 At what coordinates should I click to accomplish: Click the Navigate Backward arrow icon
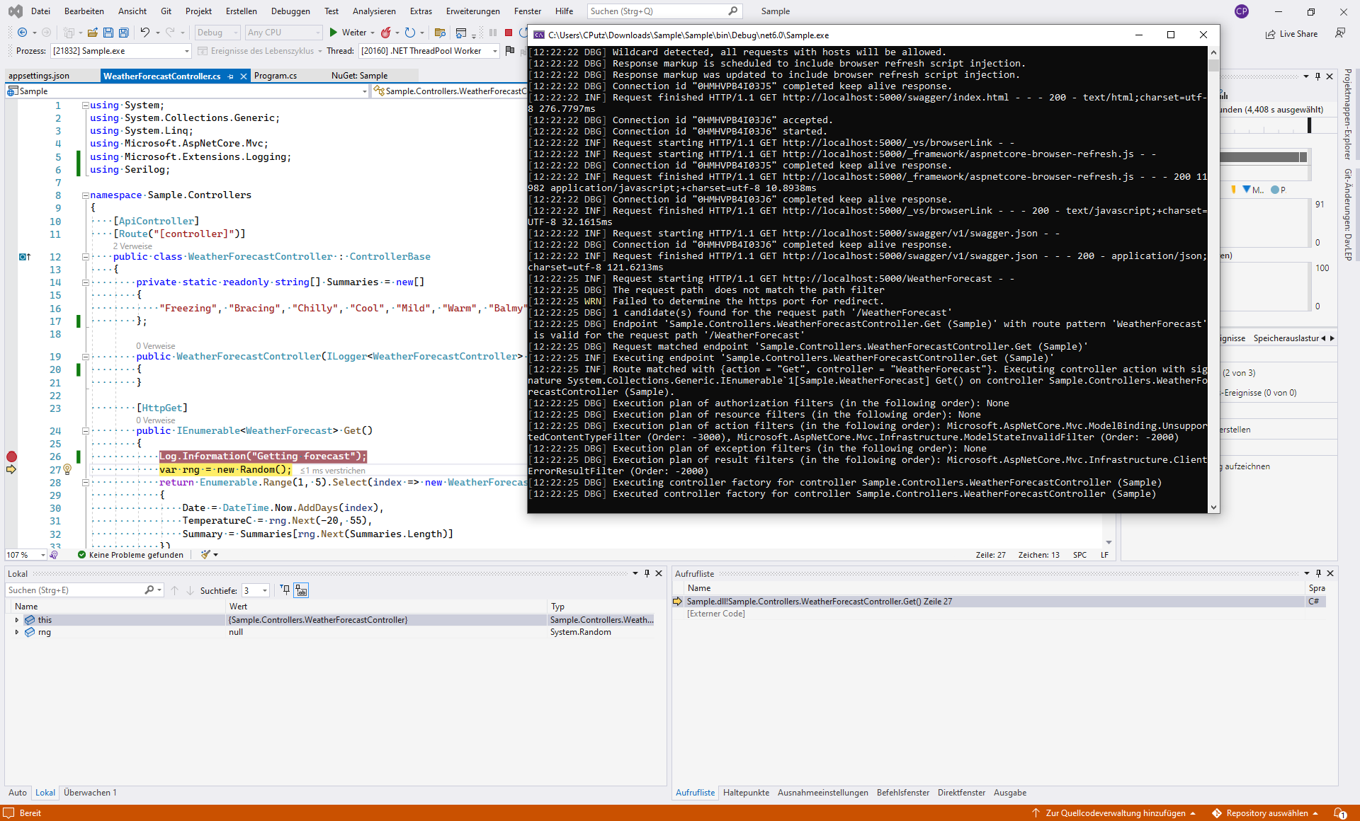coord(21,32)
